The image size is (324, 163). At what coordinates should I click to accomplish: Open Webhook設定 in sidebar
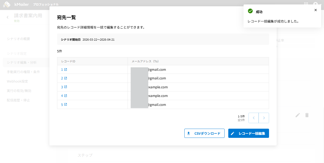[17, 81]
